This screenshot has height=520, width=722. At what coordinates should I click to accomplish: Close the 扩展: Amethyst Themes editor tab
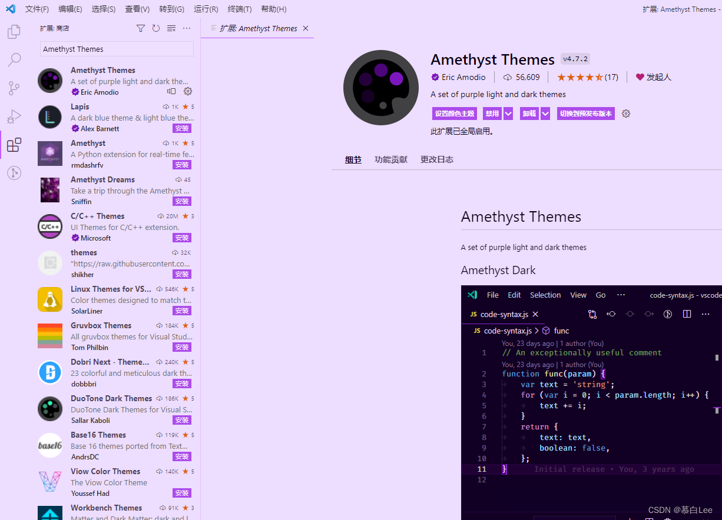point(305,28)
